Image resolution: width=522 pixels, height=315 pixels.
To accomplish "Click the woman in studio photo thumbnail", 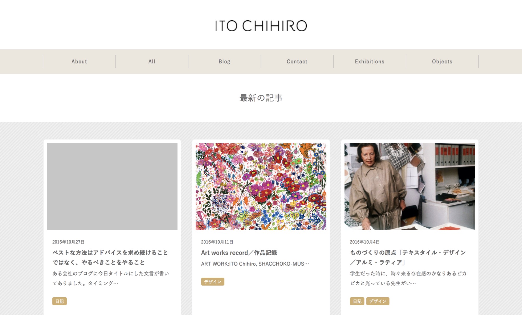I will coord(410,187).
